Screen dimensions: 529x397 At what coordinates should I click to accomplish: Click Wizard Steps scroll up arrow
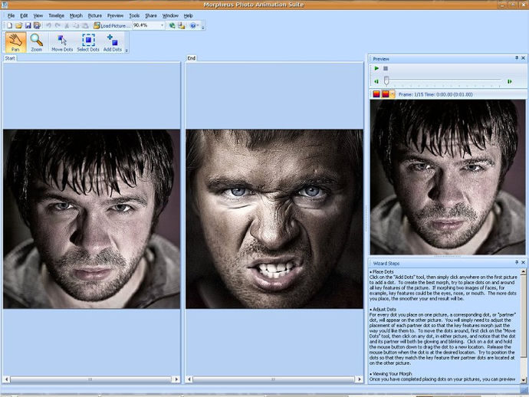click(x=524, y=271)
